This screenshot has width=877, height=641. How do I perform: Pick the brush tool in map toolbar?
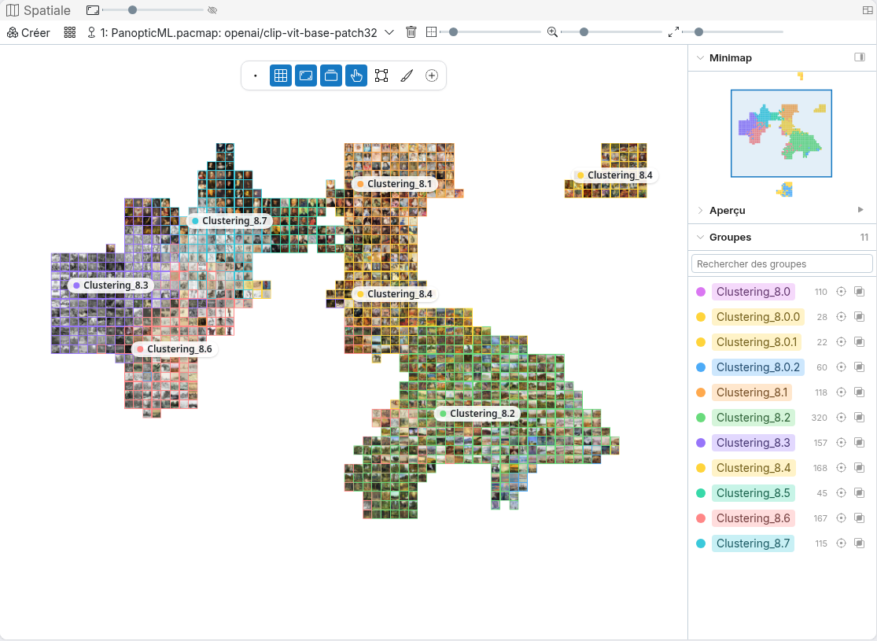click(407, 76)
